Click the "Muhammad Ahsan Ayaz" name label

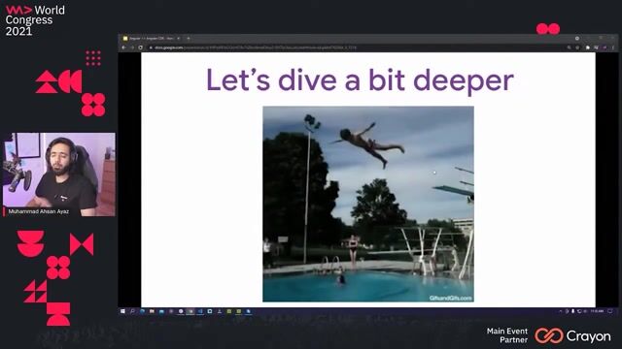click(x=39, y=211)
